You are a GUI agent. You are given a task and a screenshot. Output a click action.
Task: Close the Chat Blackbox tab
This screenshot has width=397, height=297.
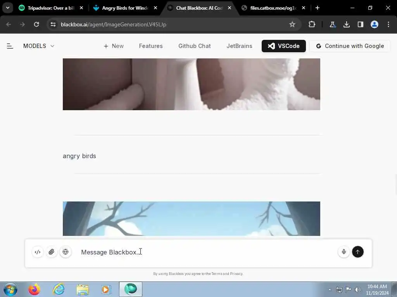[x=230, y=8]
